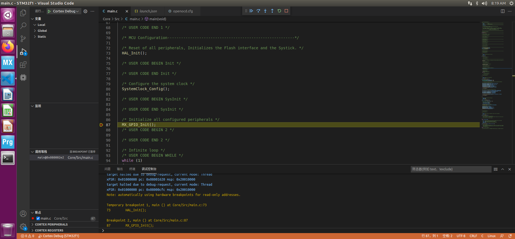Open notifications bell in status bar
Image resolution: width=515 pixels, height=239 pixels.
(510, 236)
